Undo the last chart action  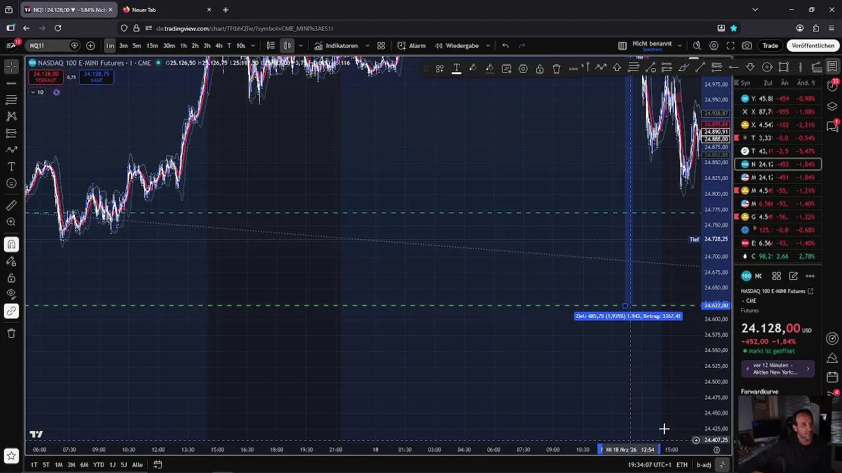(x=505, y=45)
